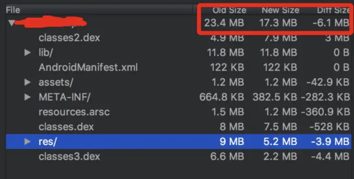Click the assets/ folder name
This screenshot has width=354, height=179.
[x=56, y=82]
